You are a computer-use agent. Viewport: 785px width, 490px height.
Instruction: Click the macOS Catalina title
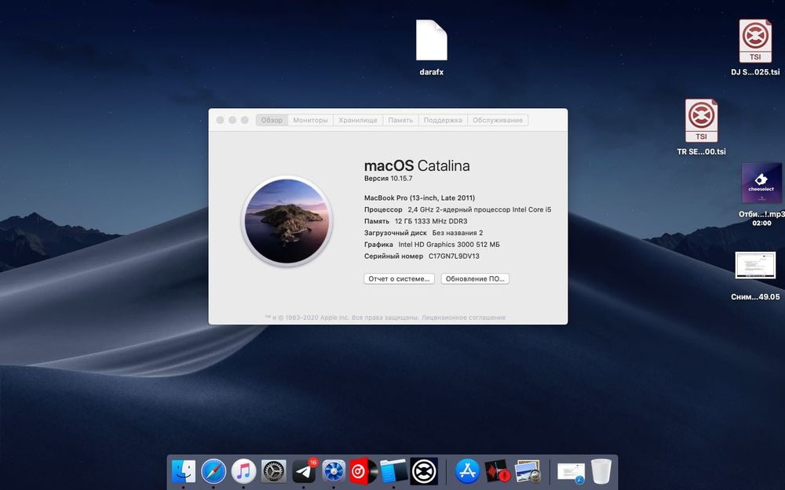(x=417, y=165)
